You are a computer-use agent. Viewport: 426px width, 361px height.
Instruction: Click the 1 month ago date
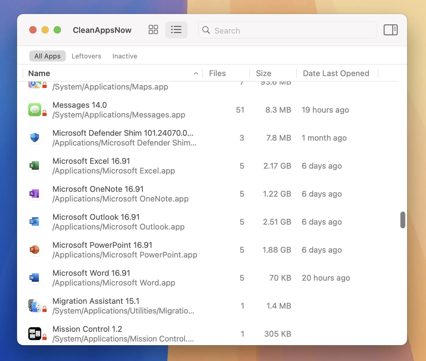click(324, 138)
